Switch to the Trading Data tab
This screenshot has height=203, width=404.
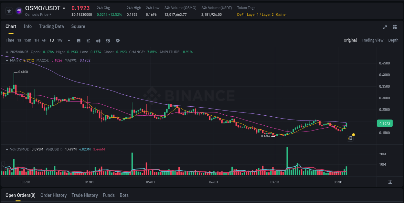click(x=51, y=26)
